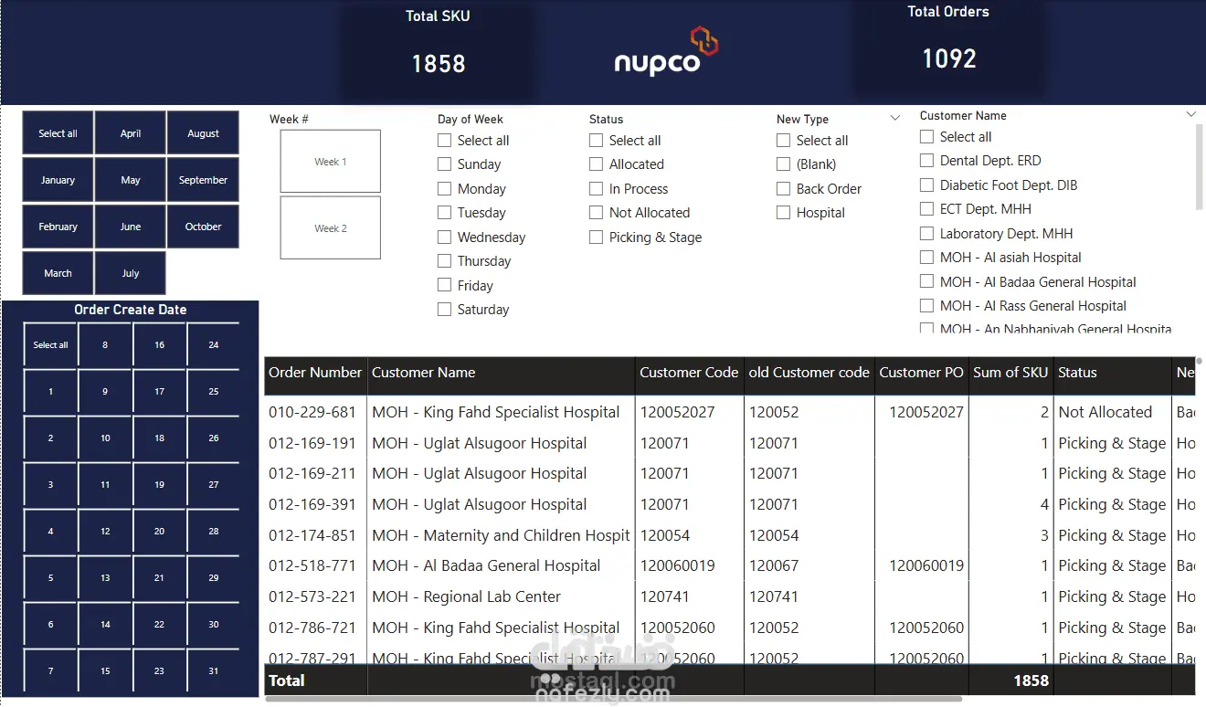Expand the New Type slicer dropdown chevron
This screenshot has width=1206, height=707.
pyautogui.click(x=895, y=118)
